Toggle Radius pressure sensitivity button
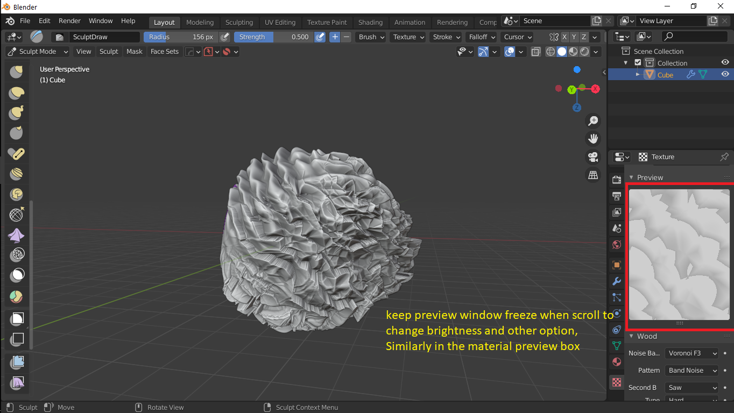Screen dimensions: 734x413 pos(225,37)
